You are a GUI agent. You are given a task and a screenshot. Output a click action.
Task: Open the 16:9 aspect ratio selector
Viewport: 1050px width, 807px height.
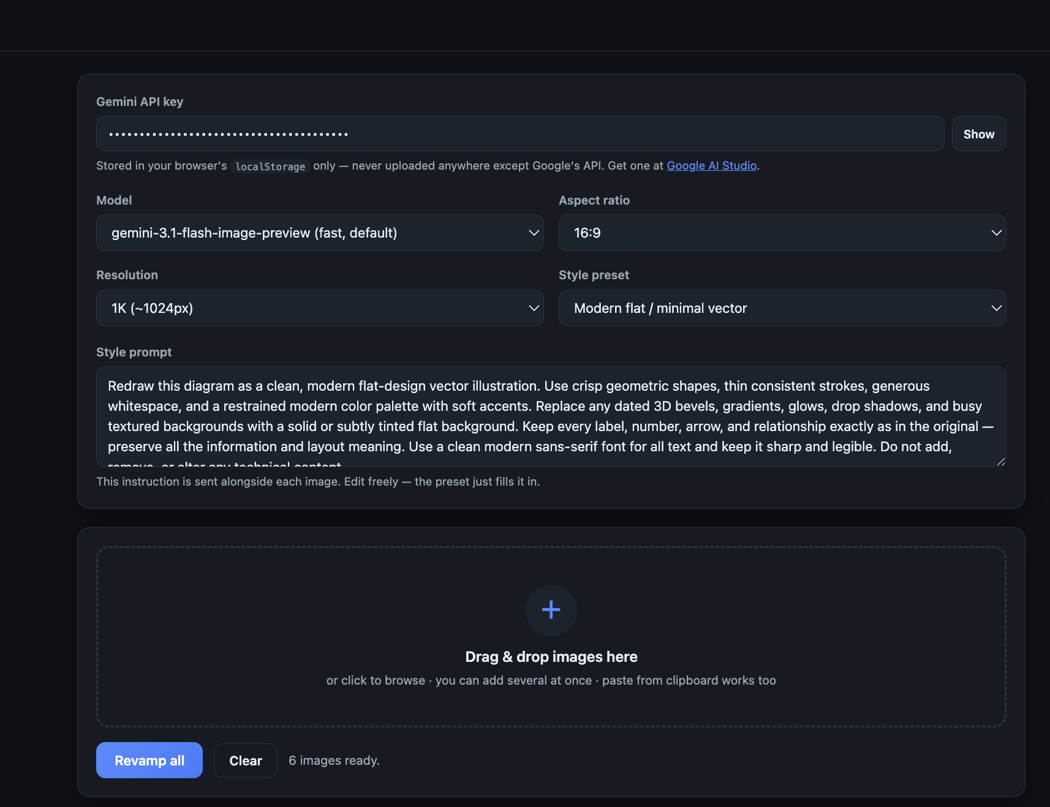click(x=782, y=233)
